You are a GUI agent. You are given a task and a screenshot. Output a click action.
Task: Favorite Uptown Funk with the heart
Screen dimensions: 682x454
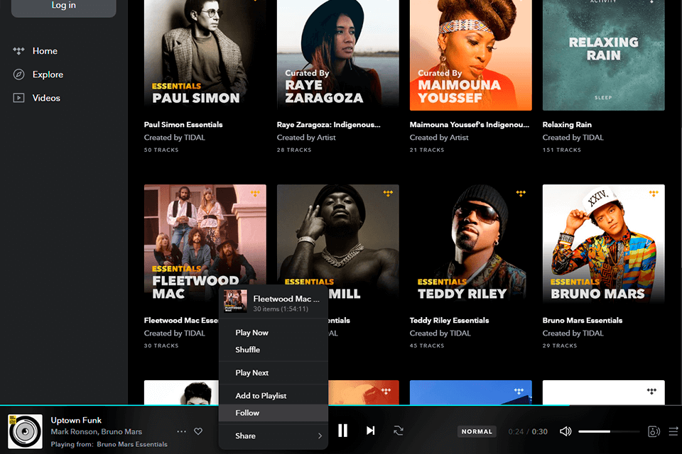tap(198, 431)
